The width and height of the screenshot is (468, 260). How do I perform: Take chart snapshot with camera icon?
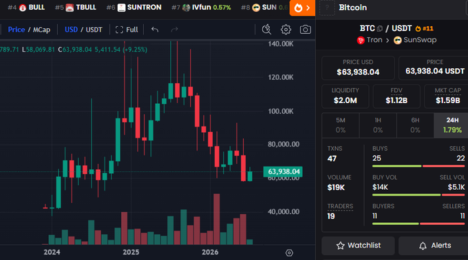click(x=305, y=30)
